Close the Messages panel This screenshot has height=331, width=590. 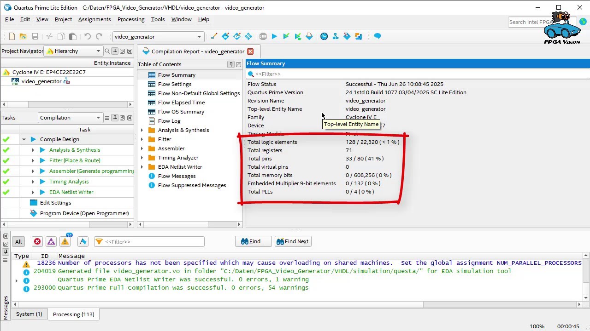click(x=6, y=236)
